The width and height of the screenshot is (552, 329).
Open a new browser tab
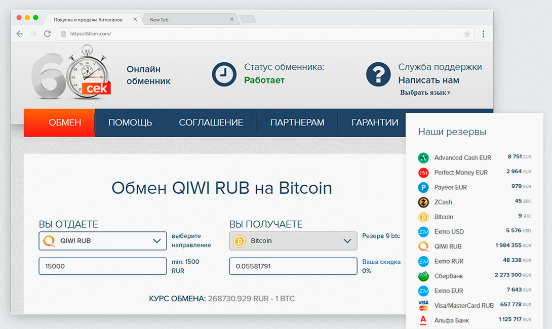[x=248, y=19]
